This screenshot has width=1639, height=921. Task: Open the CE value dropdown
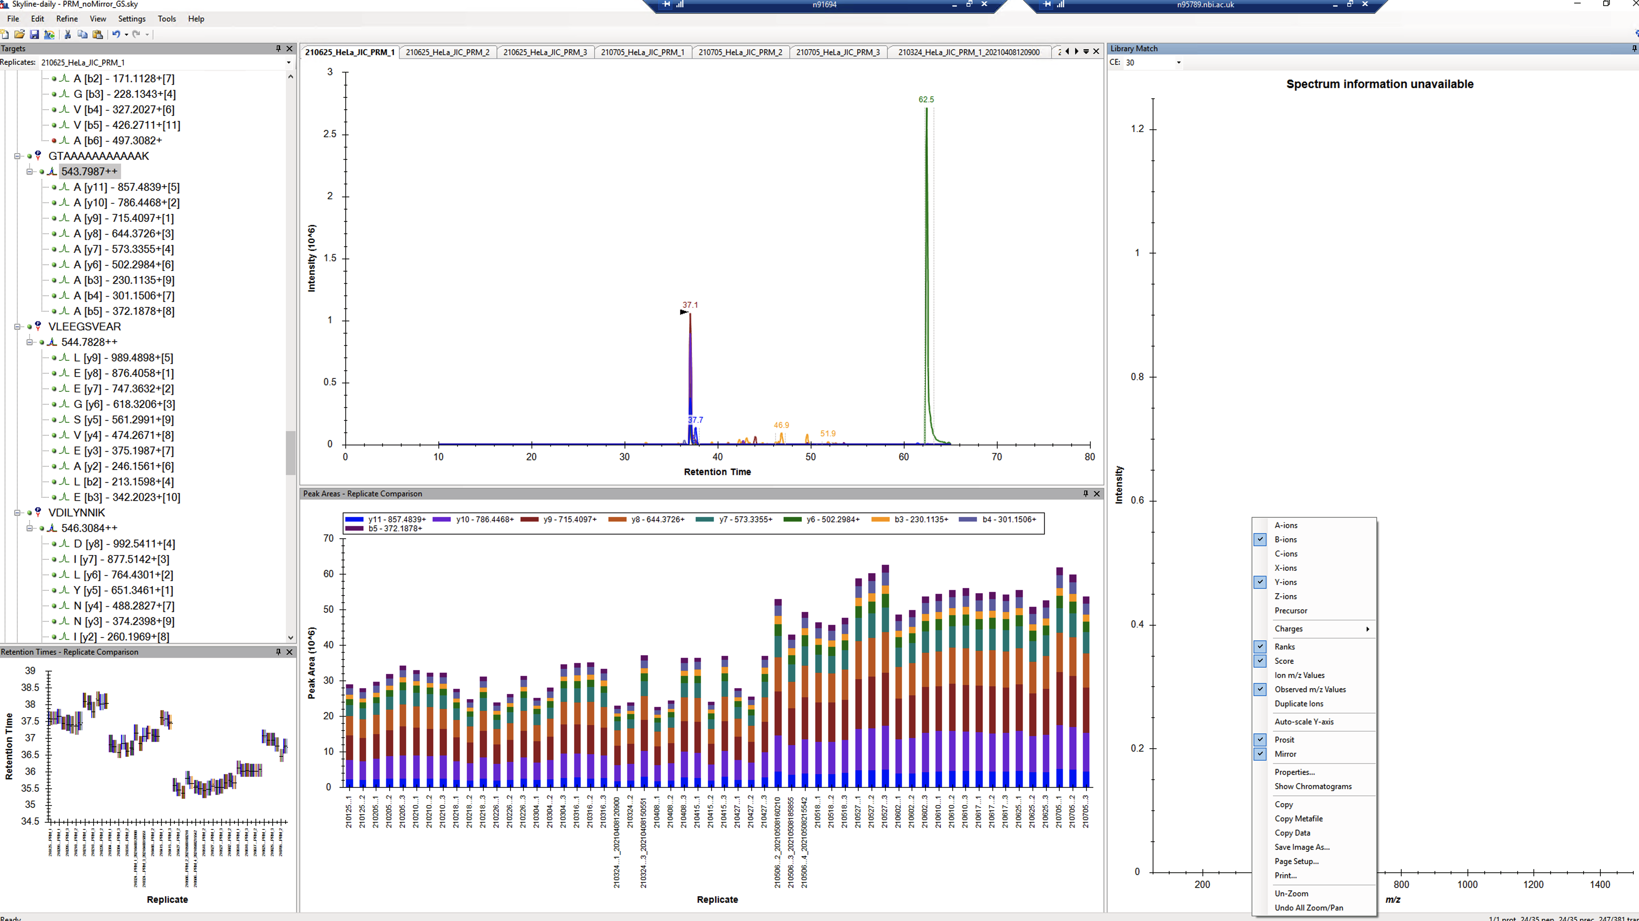point(1178,62)
